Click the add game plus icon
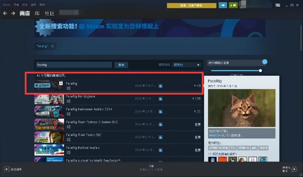303x177 pixels. (6, 169)
